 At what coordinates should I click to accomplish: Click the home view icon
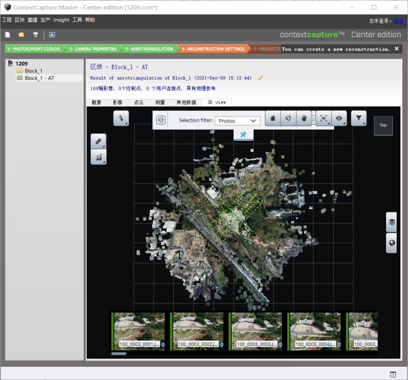[273, 118]
